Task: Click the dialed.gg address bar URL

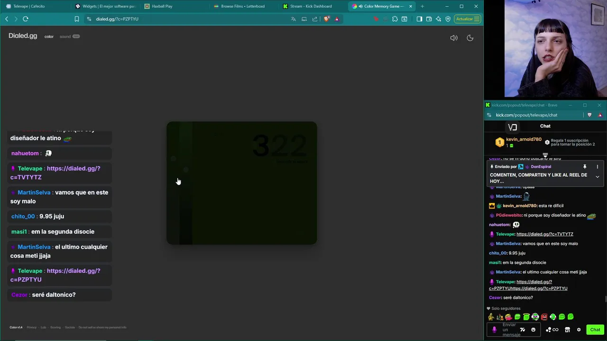Action: click(117, 19)
